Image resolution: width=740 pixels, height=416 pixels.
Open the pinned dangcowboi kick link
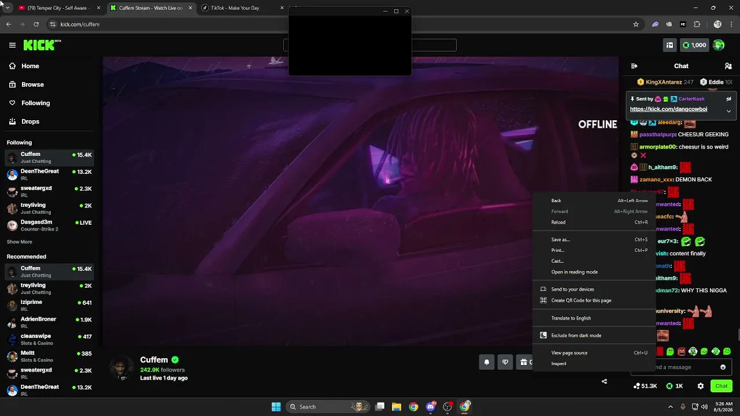(x=668, y=109)
